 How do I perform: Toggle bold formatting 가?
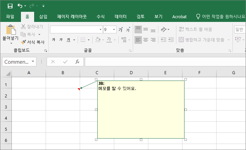coord(53,40)
